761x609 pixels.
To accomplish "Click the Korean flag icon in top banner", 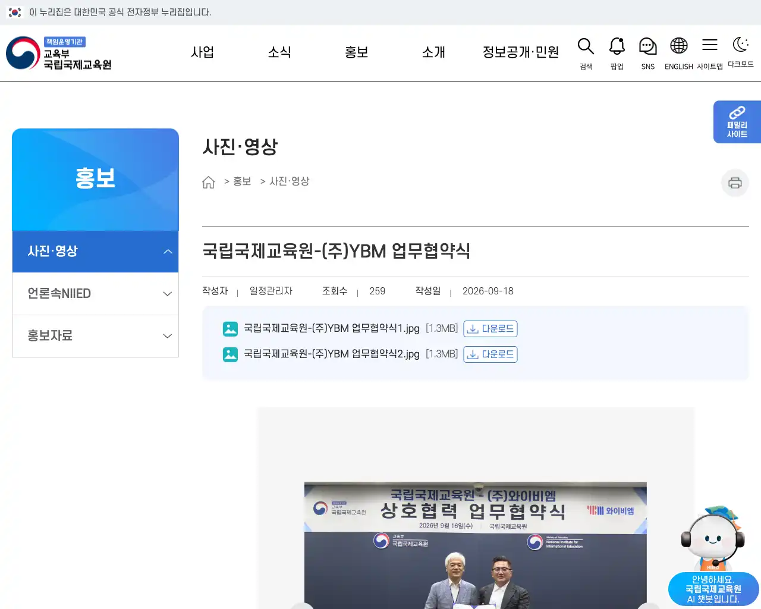I will [x=15, y=12].
